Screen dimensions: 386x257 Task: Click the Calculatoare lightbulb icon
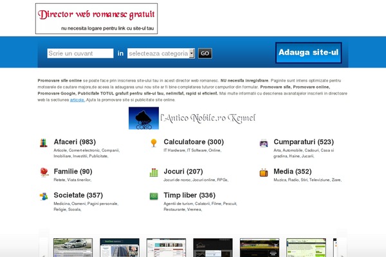click(154, 143)
